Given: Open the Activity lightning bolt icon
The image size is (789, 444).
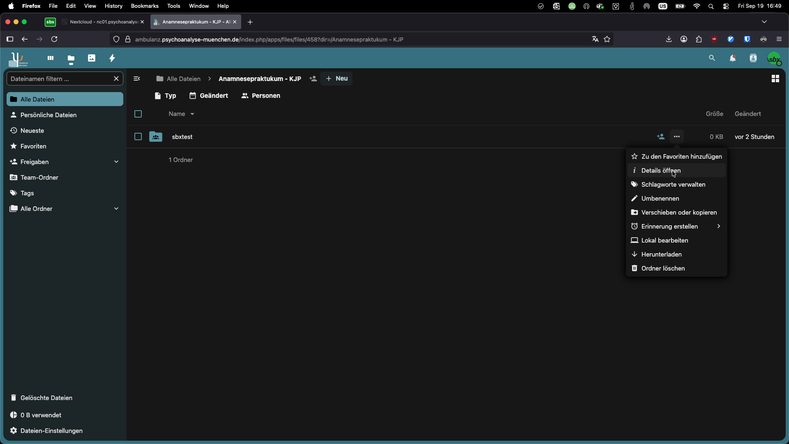Looking at the screenshot, I should point(112,58).
